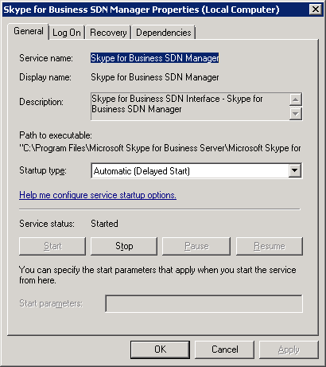This screenshot has height=367, width=326.
Task: Click the disabled Start button
Action: click(x=52, y=246)
